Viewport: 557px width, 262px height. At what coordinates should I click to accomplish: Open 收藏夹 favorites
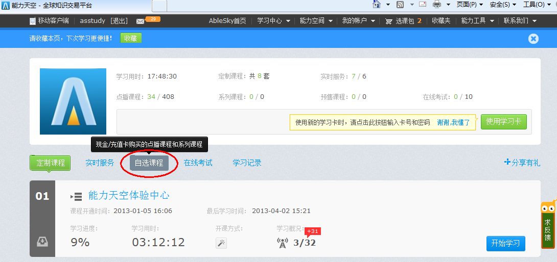pyautogui.click(x=441, y=21)
